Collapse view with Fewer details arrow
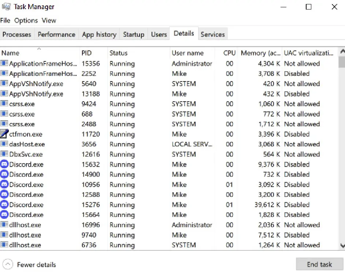 (x=8, y=264)
